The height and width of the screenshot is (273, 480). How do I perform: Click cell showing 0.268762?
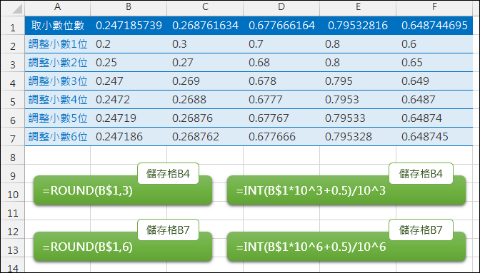205,137
